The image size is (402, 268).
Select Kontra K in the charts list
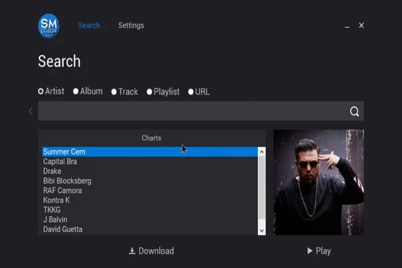click(x=150, y=200)
